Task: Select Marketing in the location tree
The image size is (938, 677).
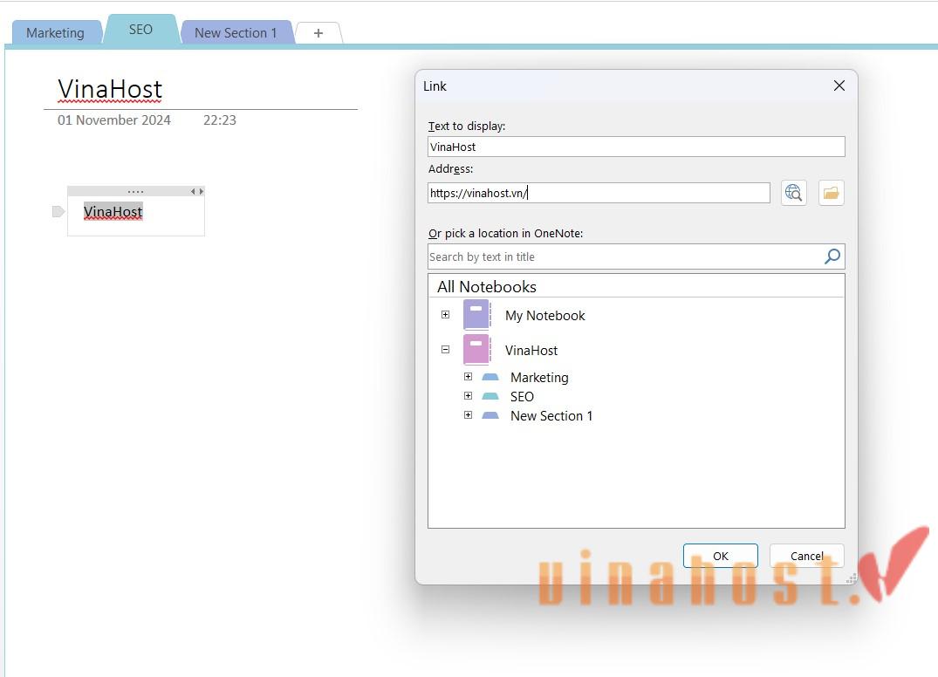Action: coord(539,378)
